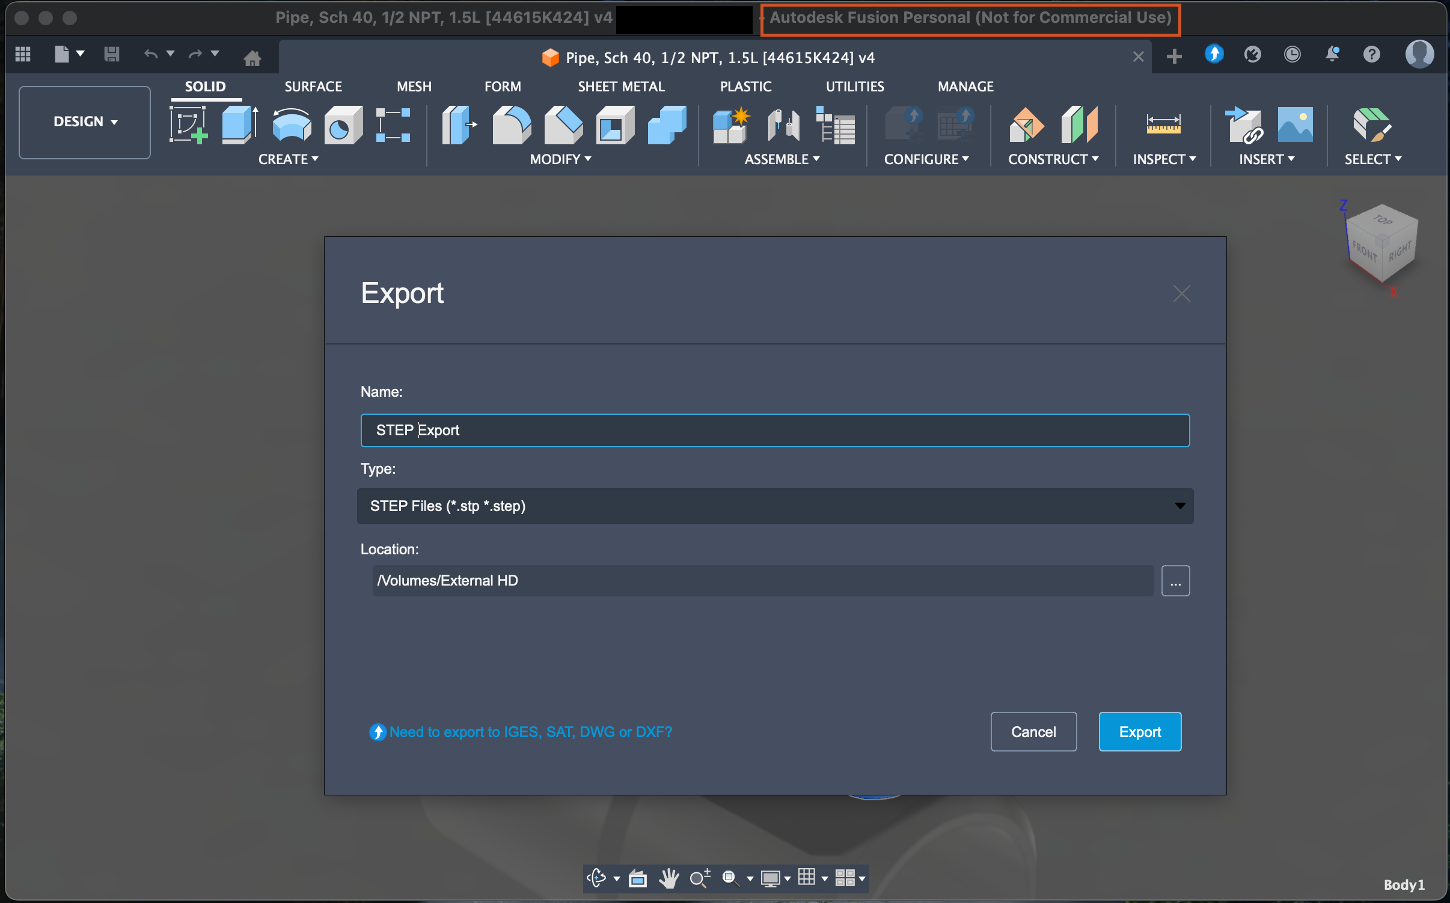Expand the CONSTRUCT menu arrow
Screen dimensions: 1450x903
(1095, 159)
